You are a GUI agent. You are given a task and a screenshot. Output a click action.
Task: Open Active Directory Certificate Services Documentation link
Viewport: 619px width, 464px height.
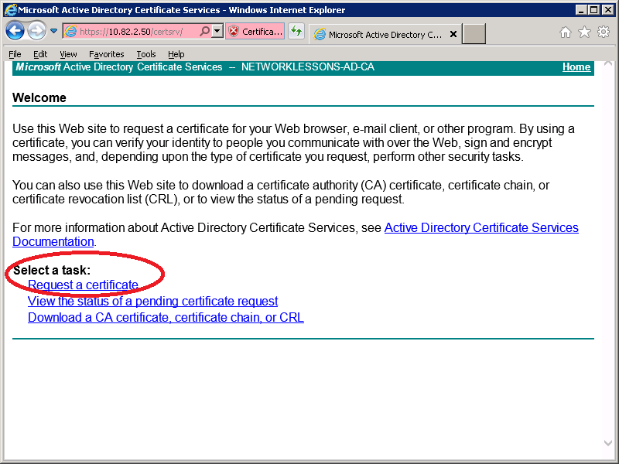[x=481, y=227]
